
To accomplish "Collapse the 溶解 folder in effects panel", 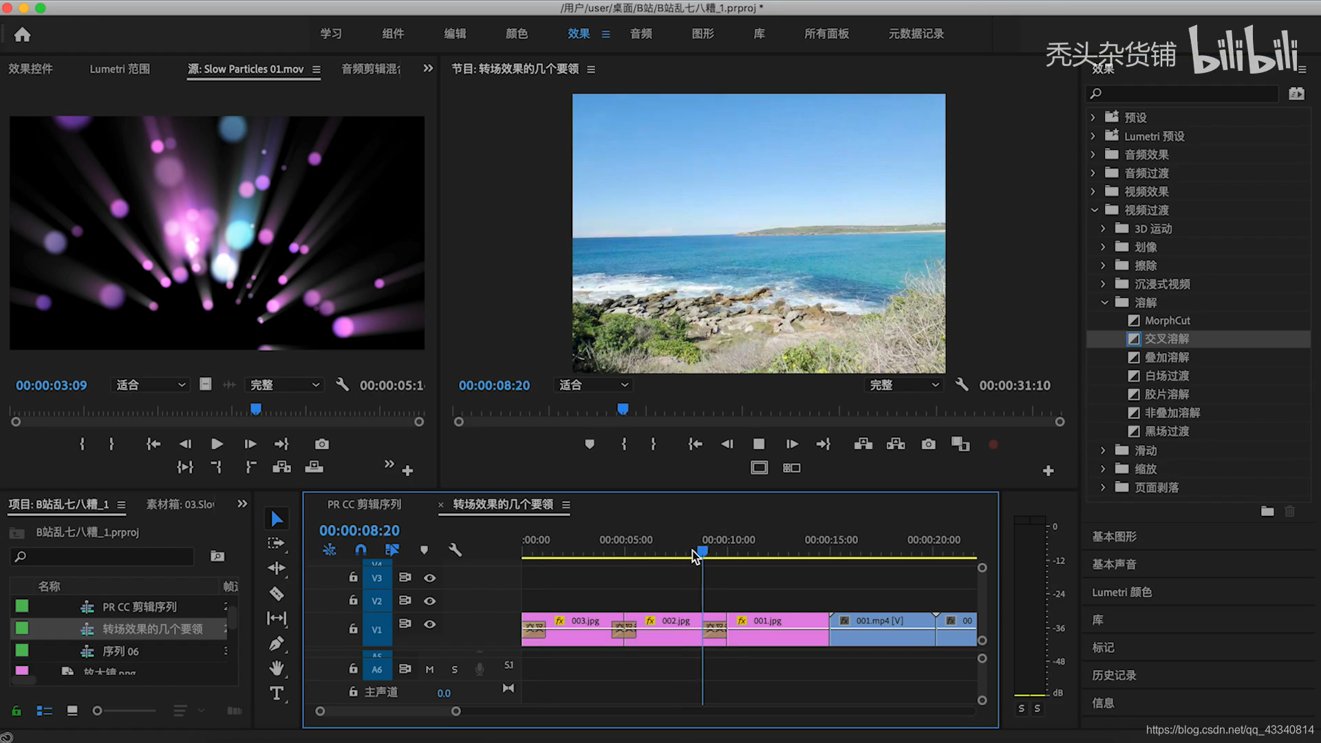I will (1104, 303).
